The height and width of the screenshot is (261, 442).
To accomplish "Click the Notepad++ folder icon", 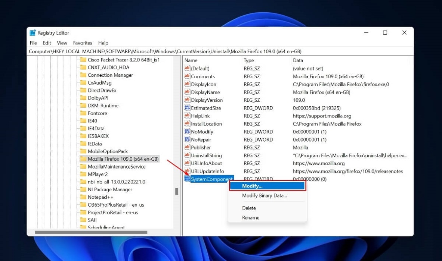I will [84, 197].
